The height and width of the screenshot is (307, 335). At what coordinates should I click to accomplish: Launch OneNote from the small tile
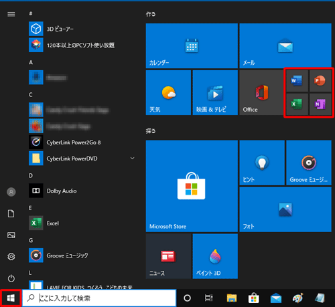pyautogui.click(x=320, y=104)
